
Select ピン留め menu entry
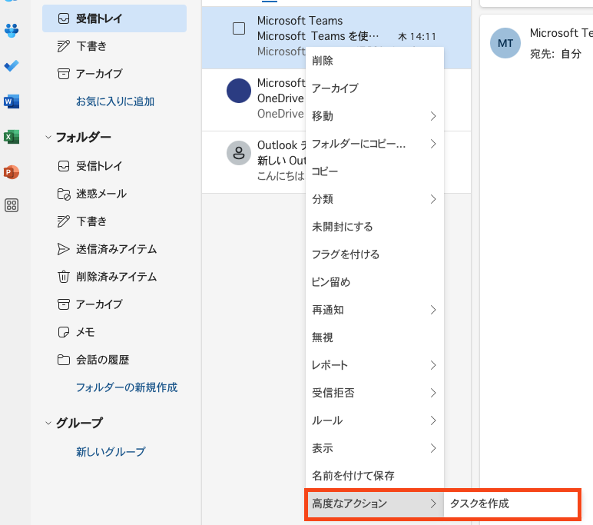click(x=374, y=282)
